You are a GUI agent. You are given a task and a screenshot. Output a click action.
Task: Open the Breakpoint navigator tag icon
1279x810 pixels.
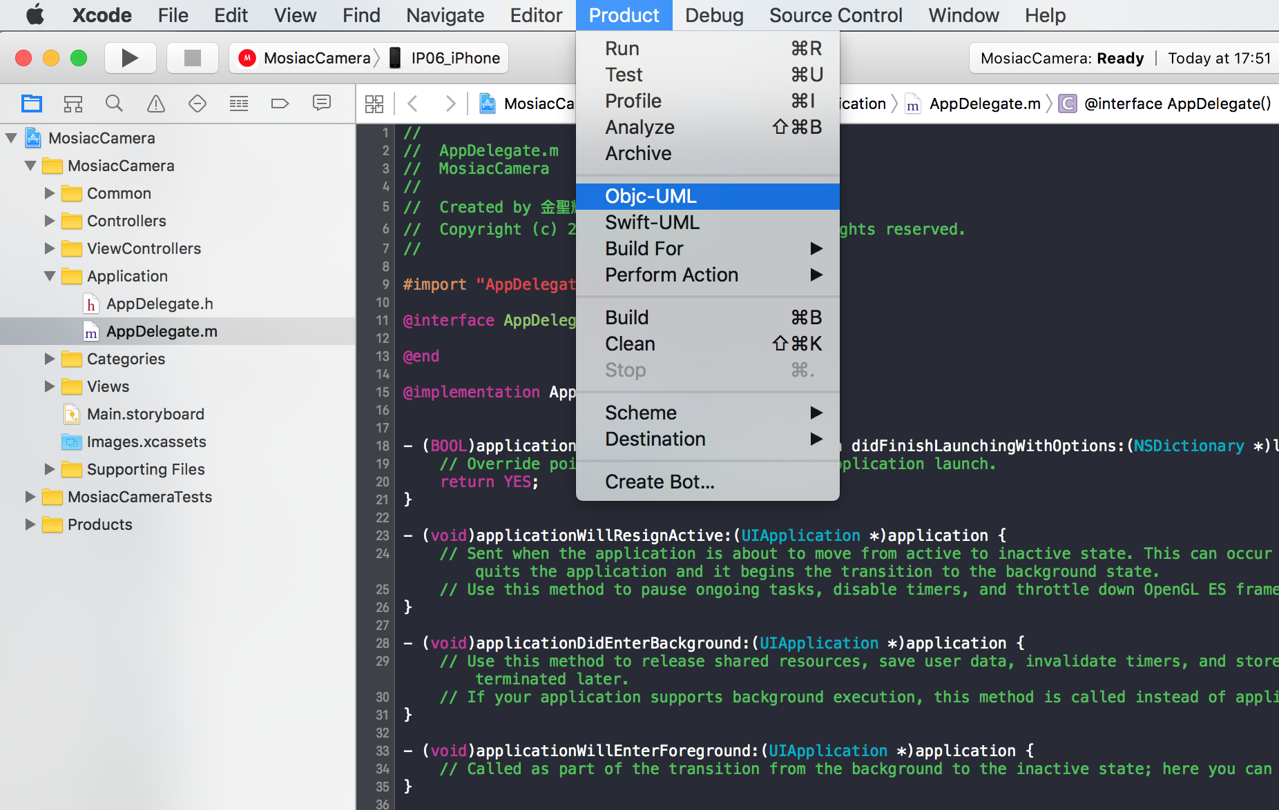[x=280, y=104]
